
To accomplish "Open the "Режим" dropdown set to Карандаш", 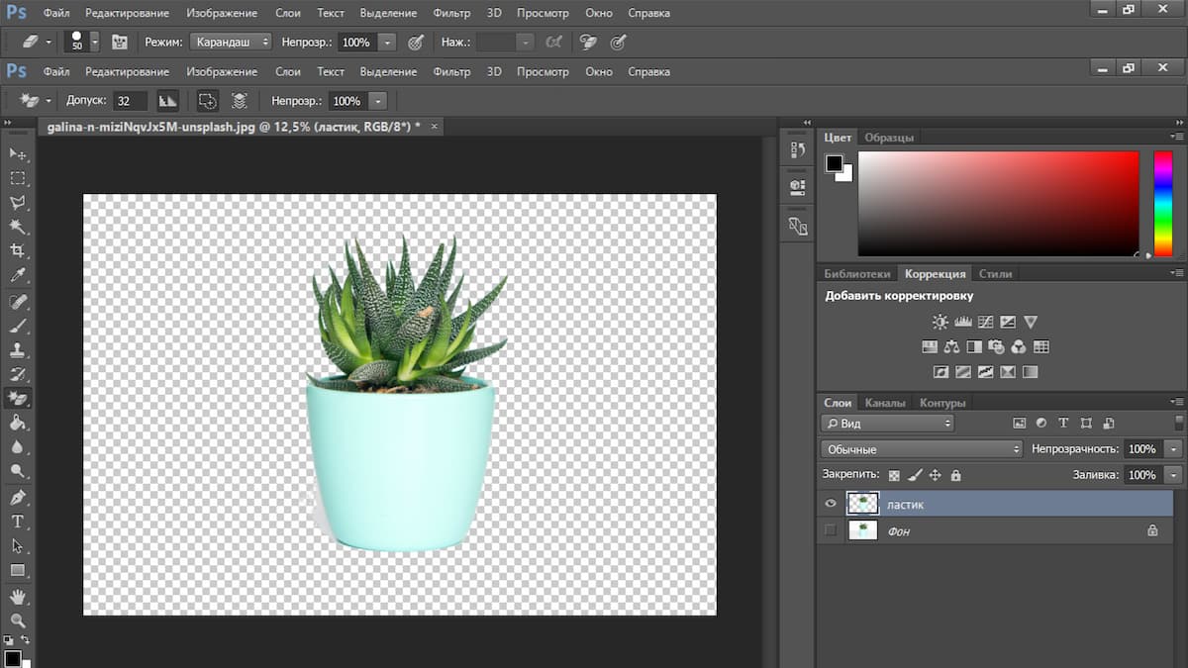I will pyautogui.click(x=232, y=43).
